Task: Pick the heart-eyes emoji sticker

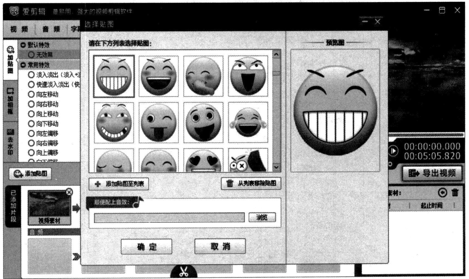Action: point(203,161)
